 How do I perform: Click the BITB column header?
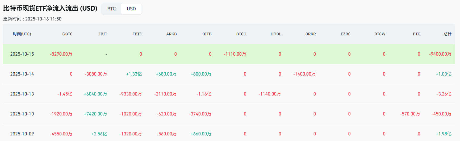(207, 34)
